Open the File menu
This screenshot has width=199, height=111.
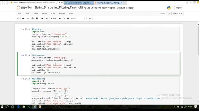[x=20, y=14]
